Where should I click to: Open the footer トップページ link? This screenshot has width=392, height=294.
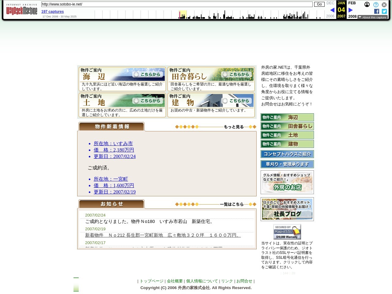pos(152,281)
